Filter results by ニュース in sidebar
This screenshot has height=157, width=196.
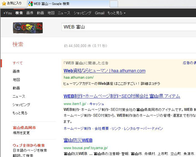[x=19, y=96]
